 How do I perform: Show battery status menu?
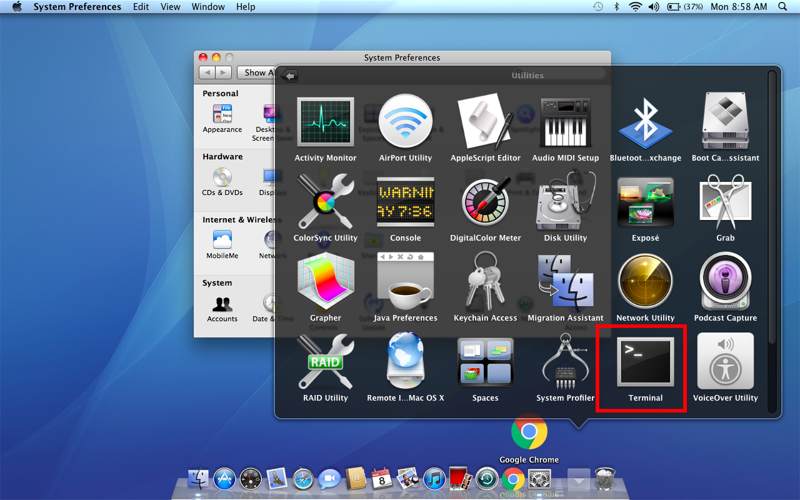[685, 7]
